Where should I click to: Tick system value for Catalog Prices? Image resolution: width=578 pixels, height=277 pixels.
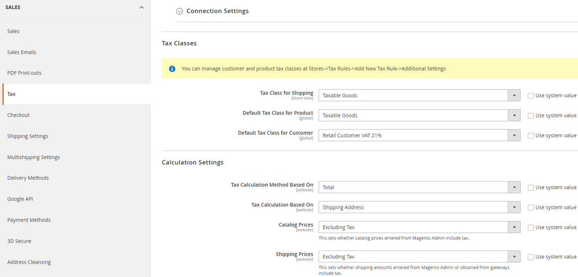tap(531, 227)
